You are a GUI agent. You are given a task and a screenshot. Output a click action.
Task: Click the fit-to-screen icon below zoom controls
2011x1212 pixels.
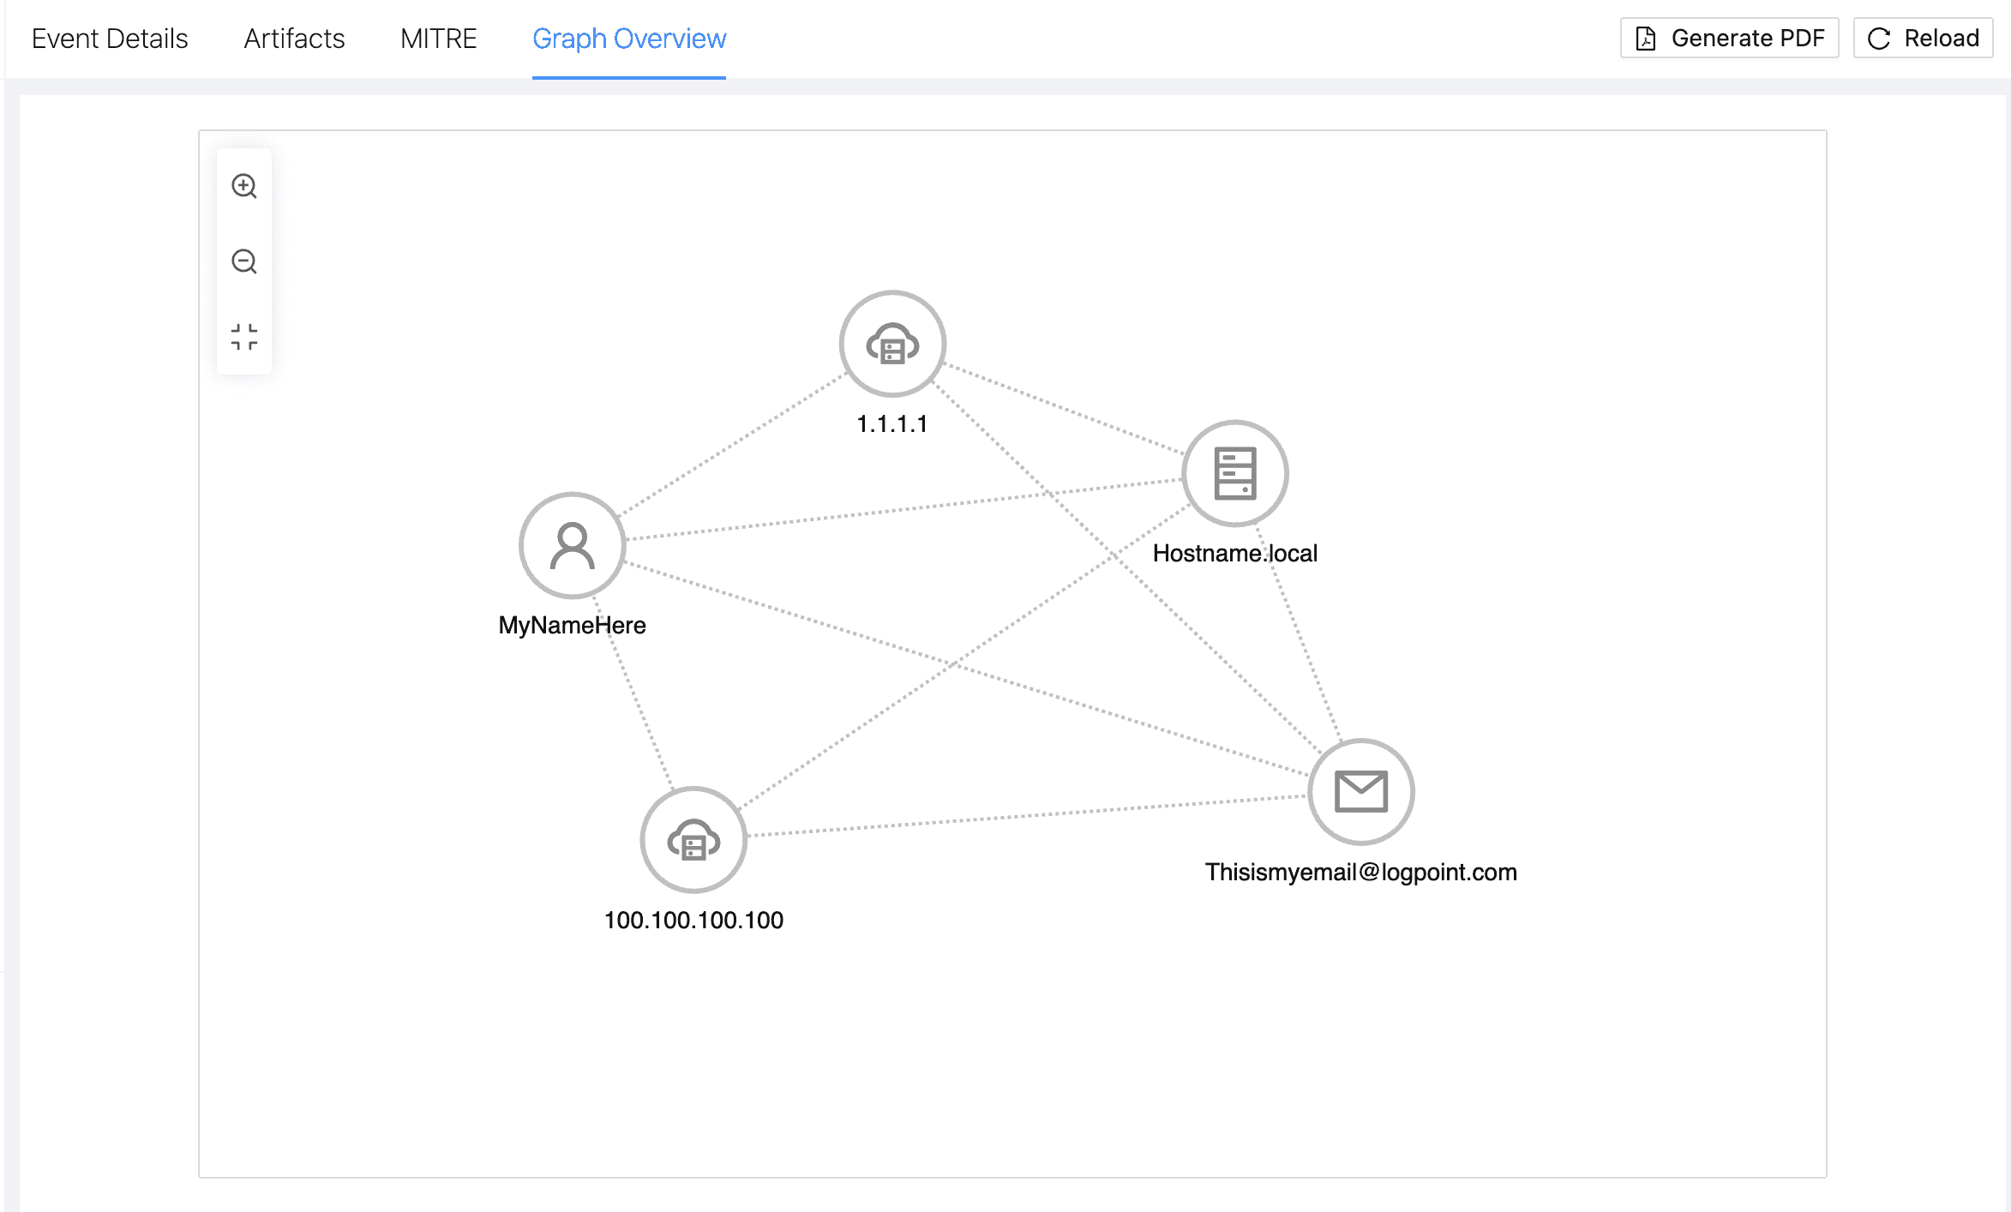[x=245, y=337]
